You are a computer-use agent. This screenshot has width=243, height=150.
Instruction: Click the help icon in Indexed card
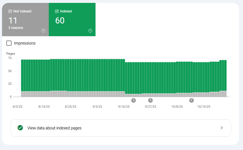[90, 31]
